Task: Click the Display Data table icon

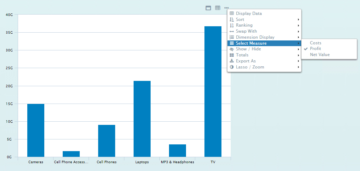Action: 232,13
